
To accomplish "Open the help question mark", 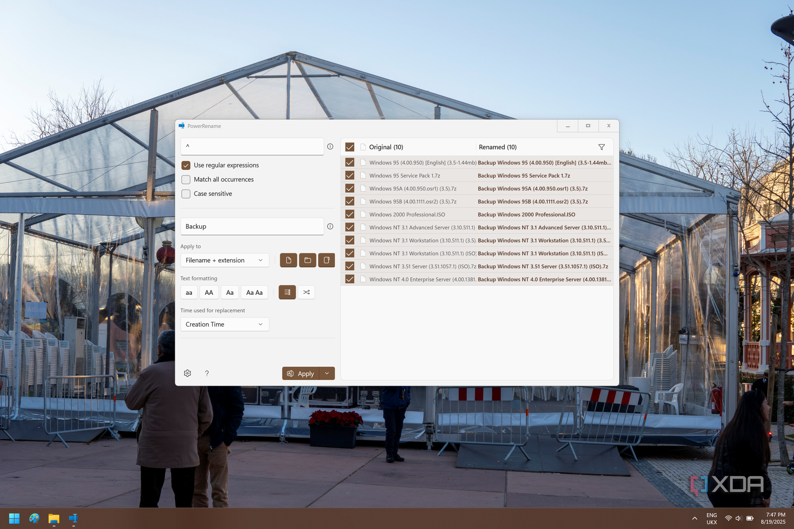I will coord(207,373).
